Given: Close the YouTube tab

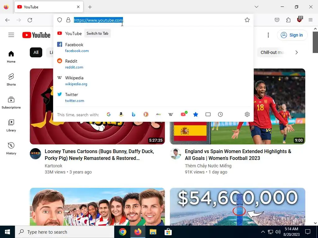Looking at the screenshot, I should 78,7.
